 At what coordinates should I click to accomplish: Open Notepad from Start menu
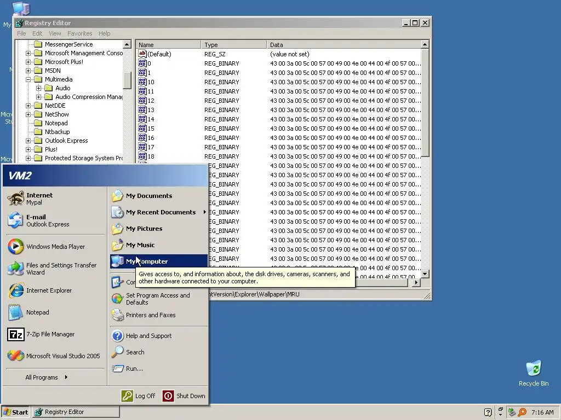55,312
